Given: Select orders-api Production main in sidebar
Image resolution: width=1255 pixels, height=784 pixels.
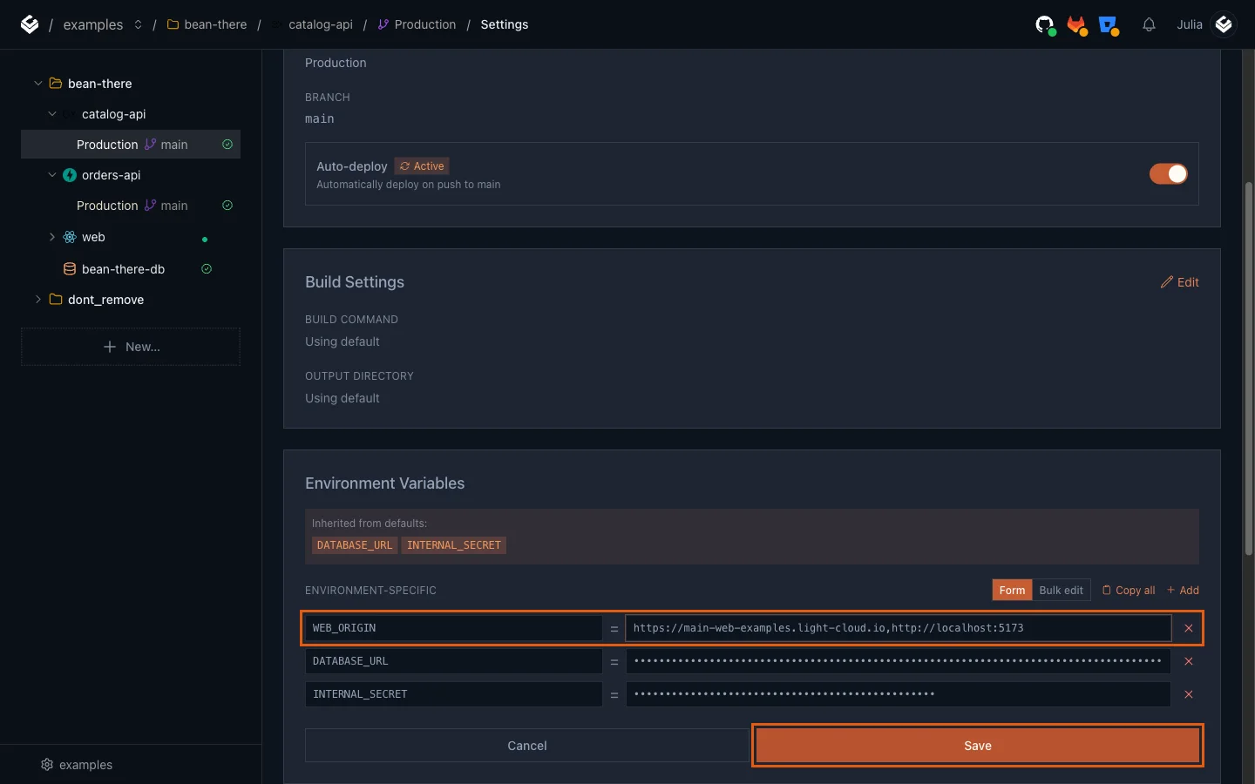Looking at the screenshot, I should 131,206.
